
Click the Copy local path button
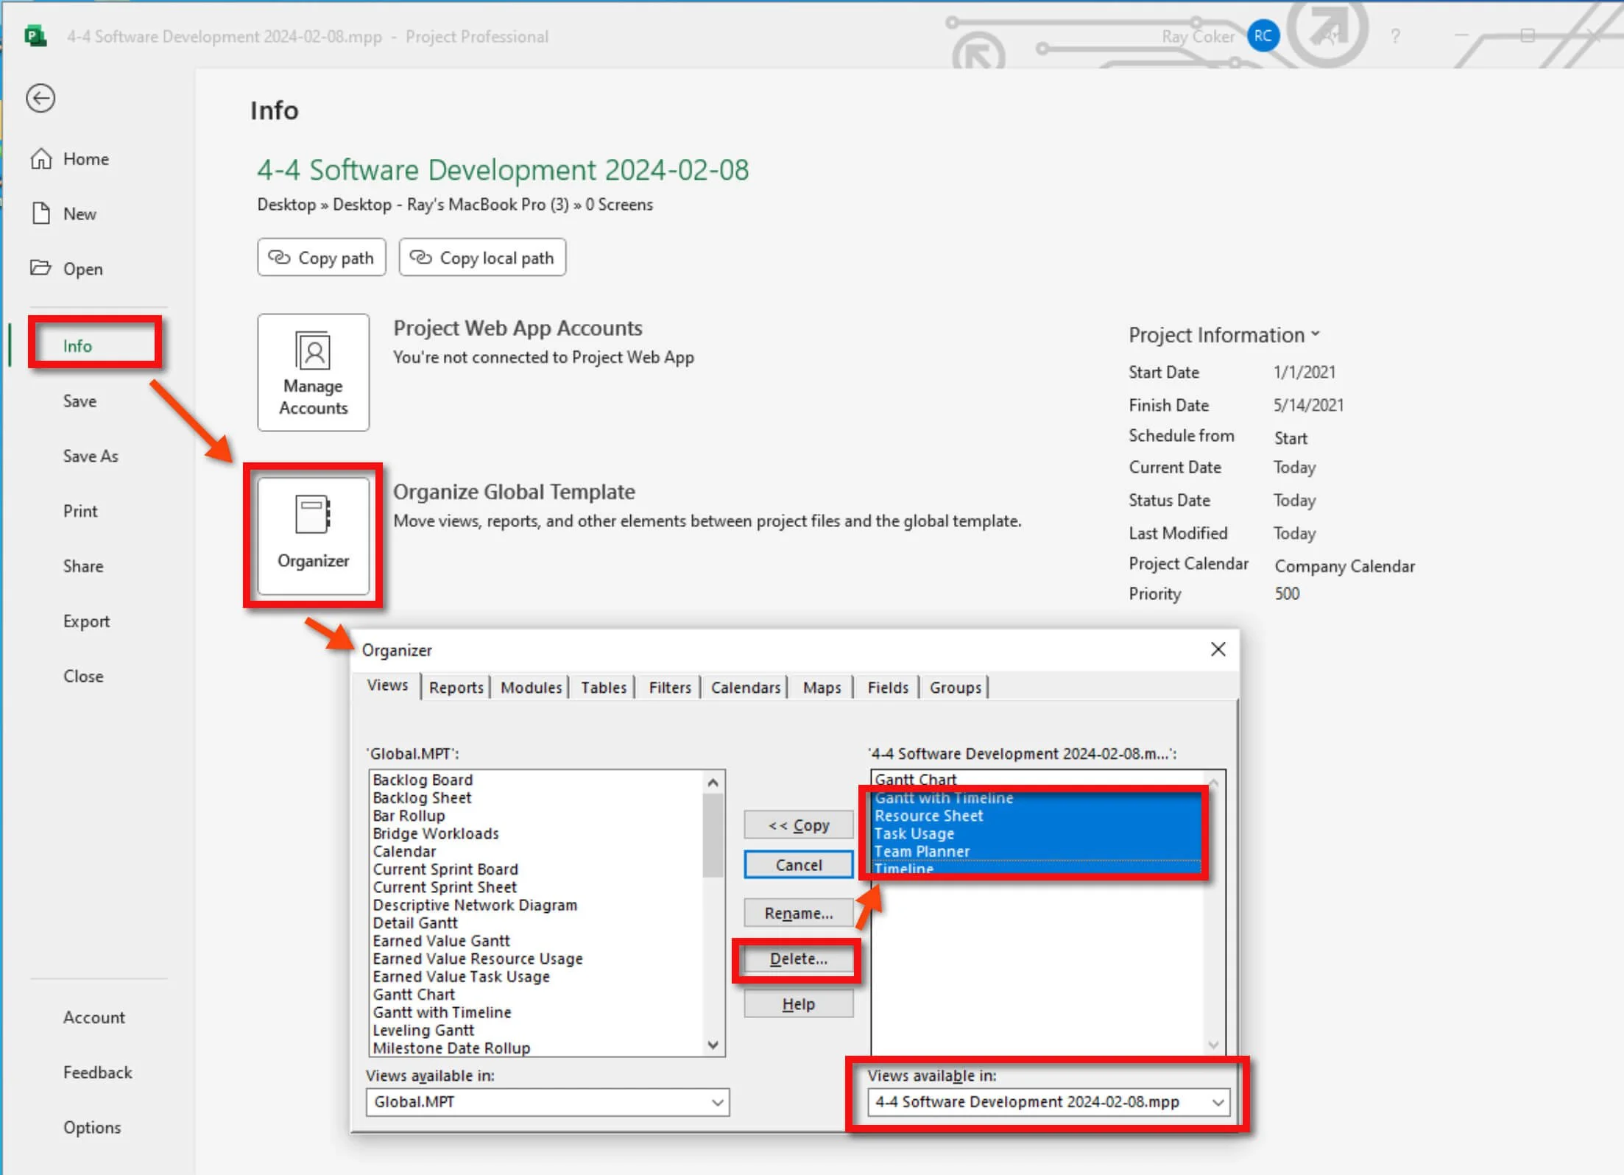point(482,258)
